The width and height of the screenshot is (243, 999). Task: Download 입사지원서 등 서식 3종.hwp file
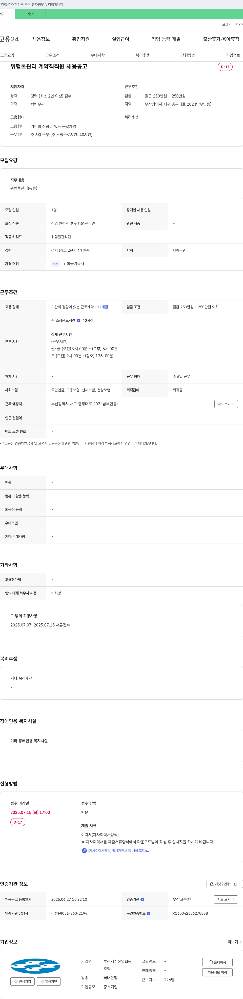click(x=120, y=851)
